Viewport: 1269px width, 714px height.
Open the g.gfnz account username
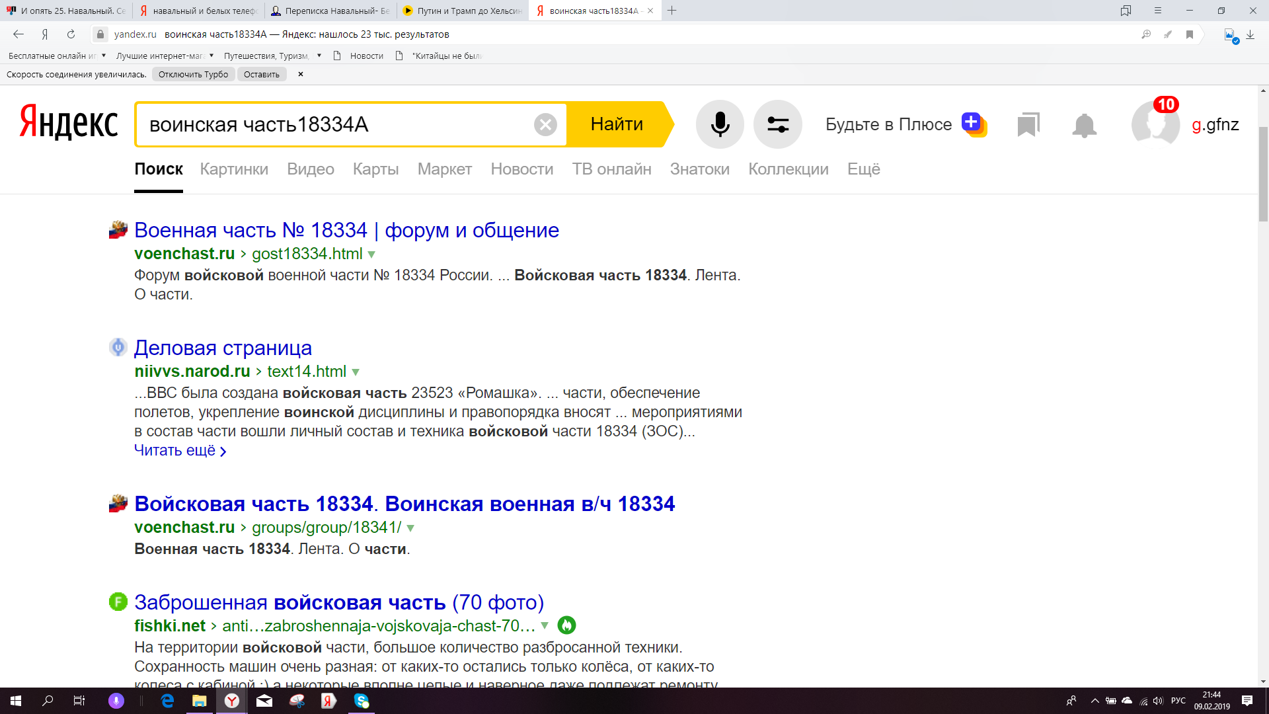click(x=1215, y=124)
